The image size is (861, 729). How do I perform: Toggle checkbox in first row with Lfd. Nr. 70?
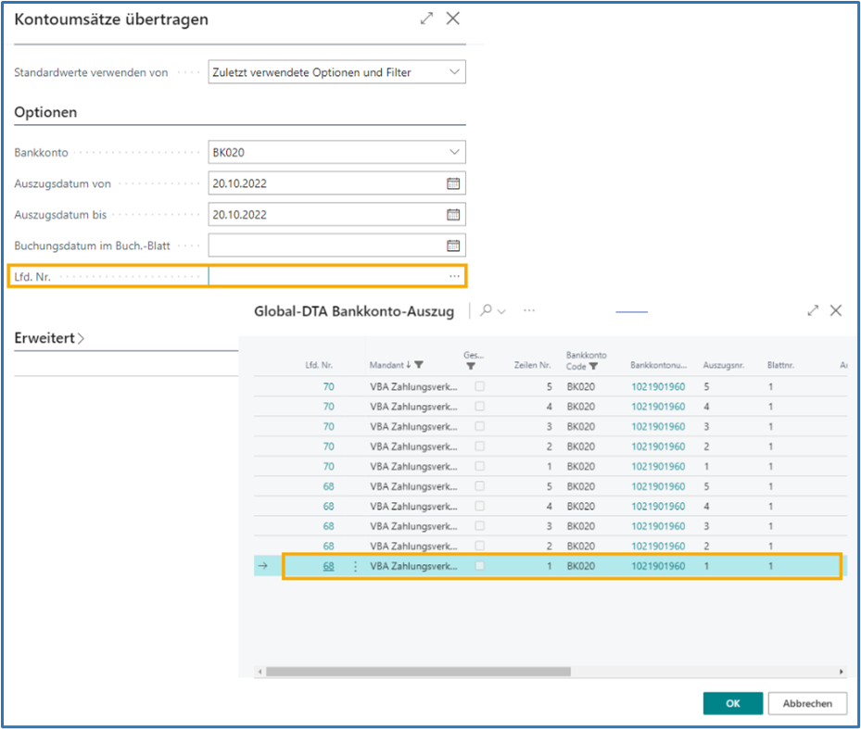[480, 386]
